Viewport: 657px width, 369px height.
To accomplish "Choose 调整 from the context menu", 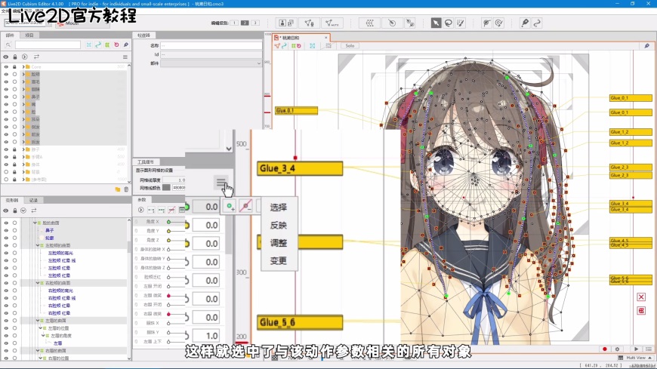I will click(x=278, y=243).
